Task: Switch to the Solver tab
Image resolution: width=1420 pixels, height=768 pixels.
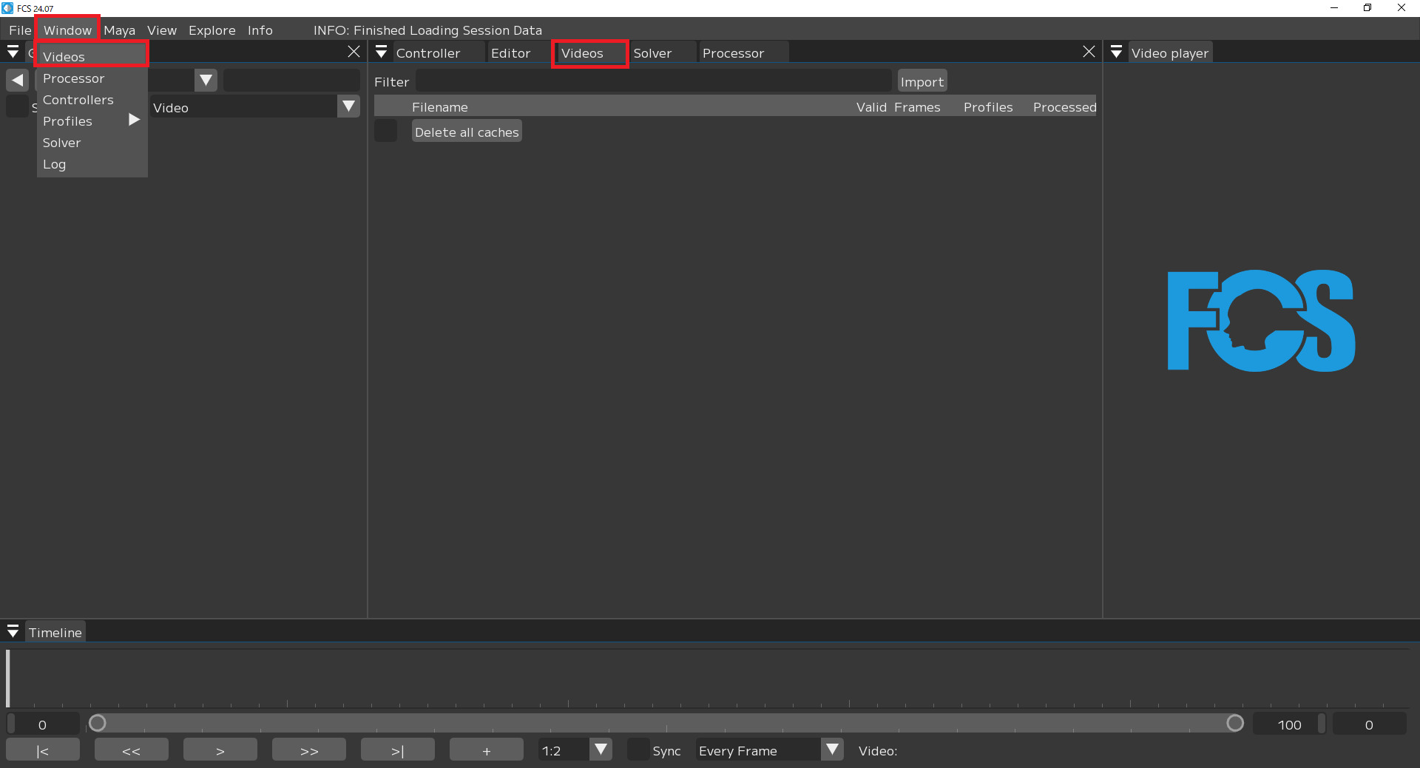Action: [652, 53]
